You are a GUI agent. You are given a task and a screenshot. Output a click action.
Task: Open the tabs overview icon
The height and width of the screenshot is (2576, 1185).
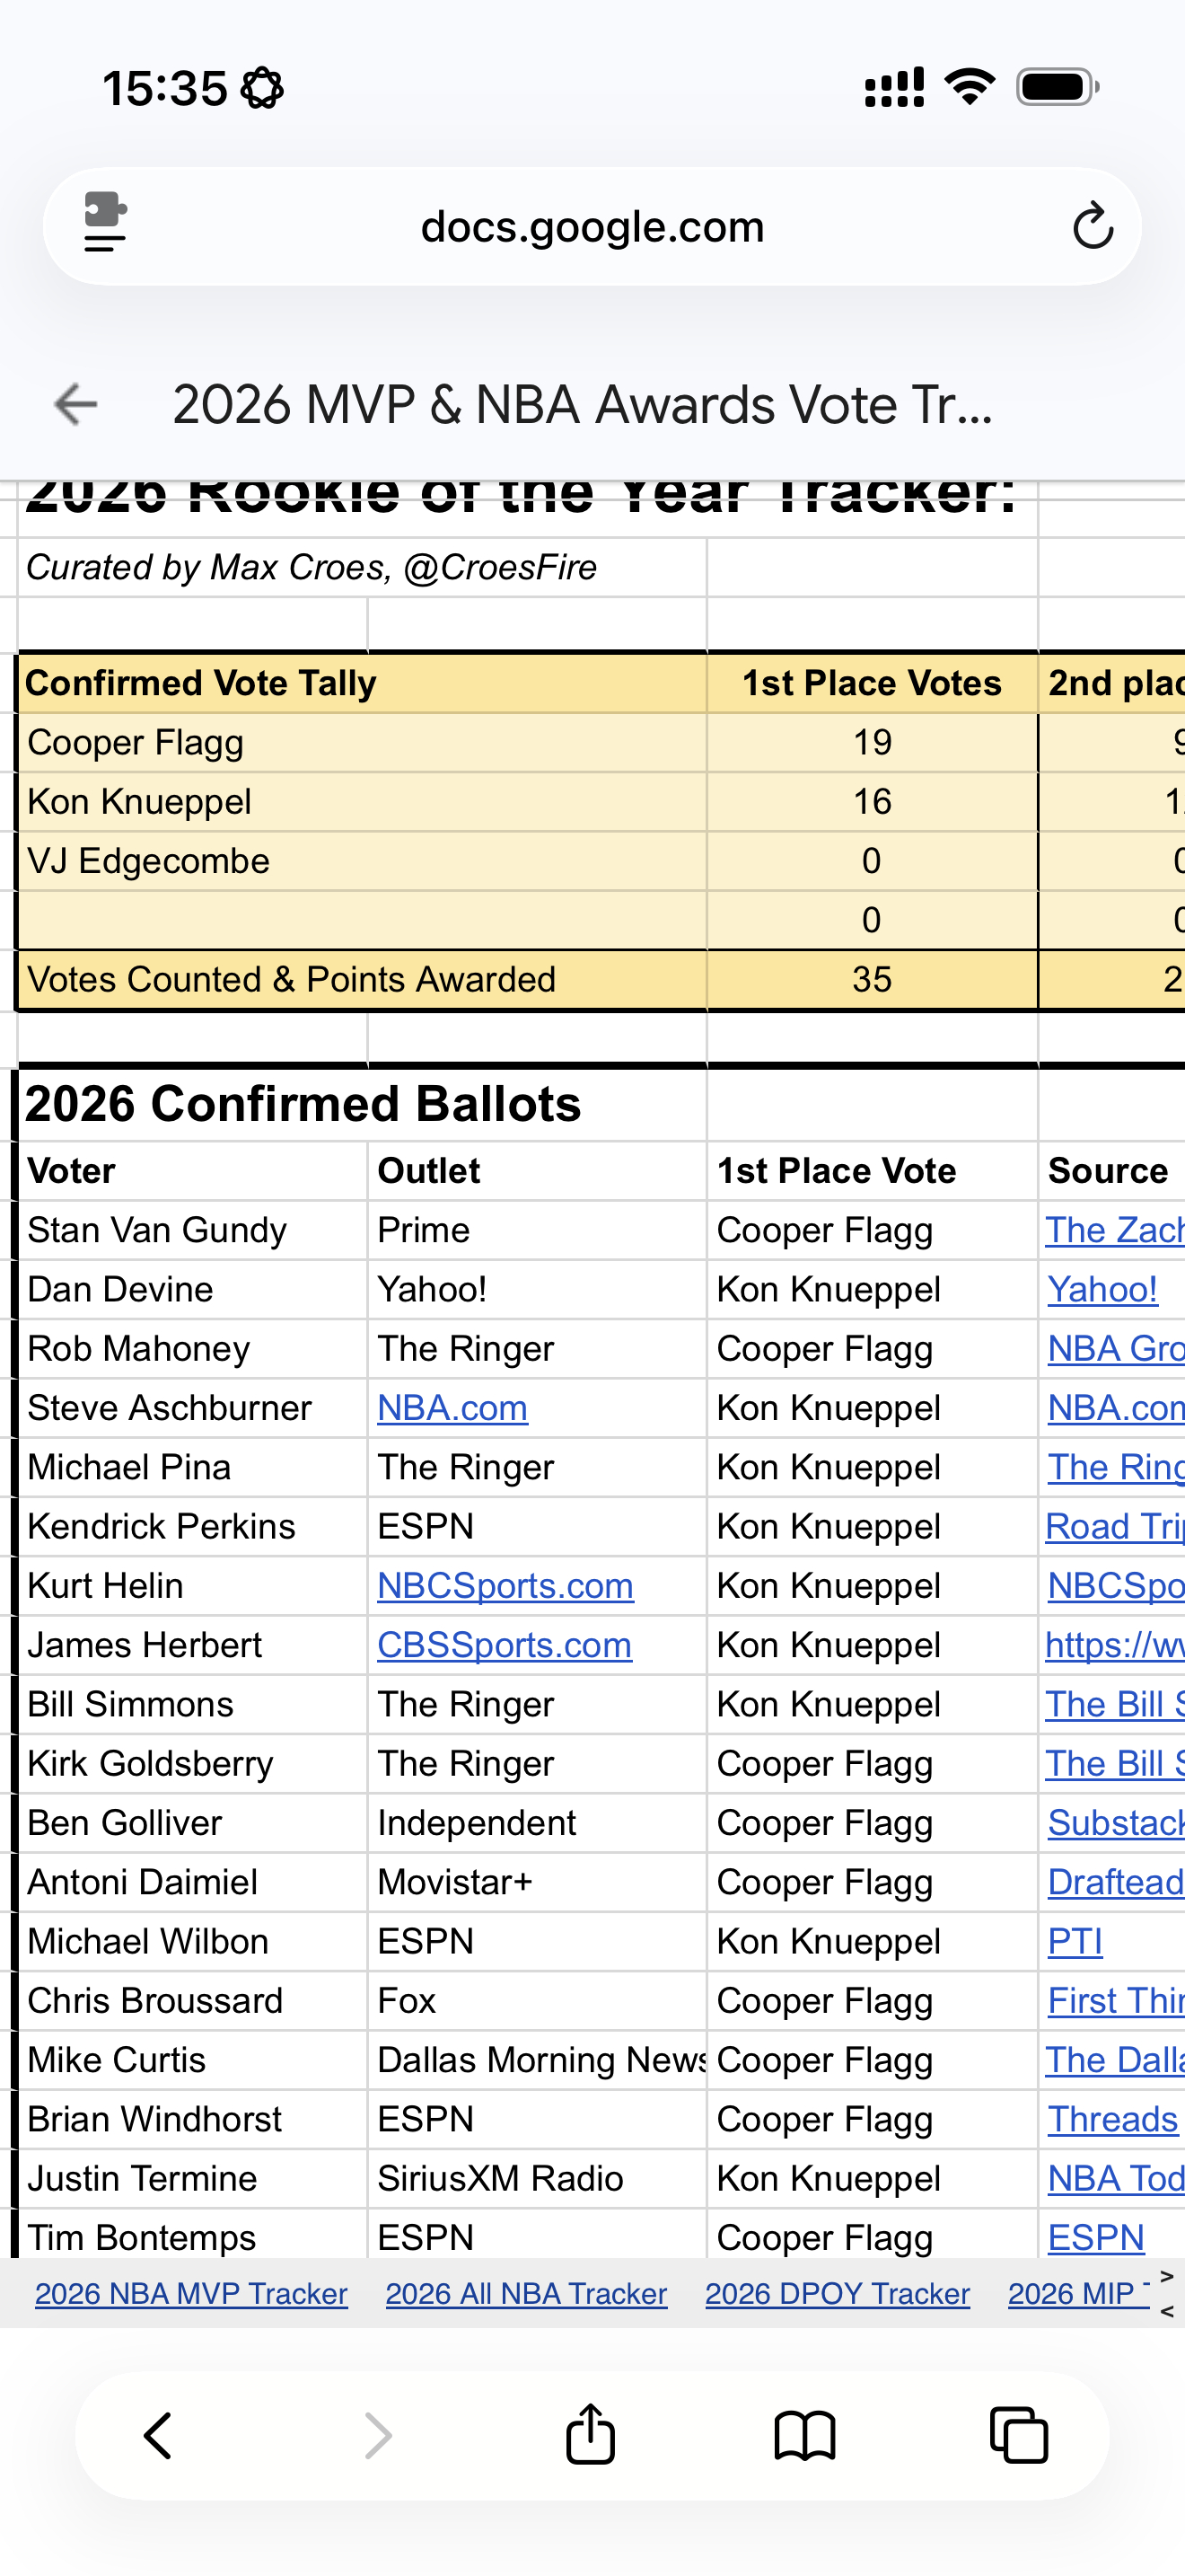click(x=1018, y=2434)
